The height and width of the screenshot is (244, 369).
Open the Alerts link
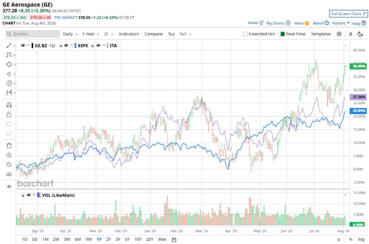301,23
